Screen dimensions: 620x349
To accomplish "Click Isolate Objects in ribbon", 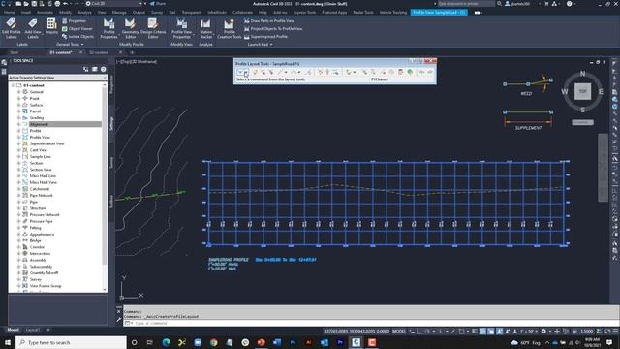I will coord(77,37).
